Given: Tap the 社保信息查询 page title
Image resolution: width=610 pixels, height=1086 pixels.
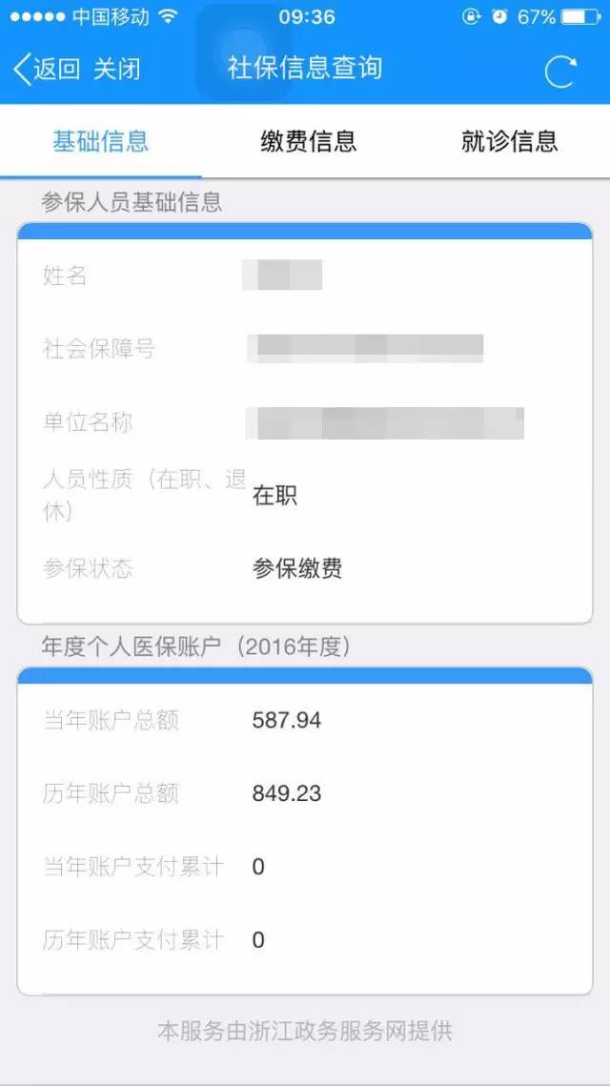Looking at the screenshot, I should point(305,68).
